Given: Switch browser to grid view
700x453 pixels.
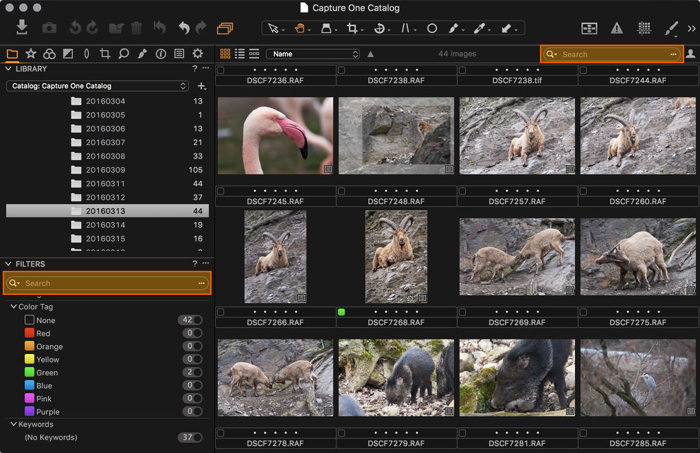Looking at the screenshot, I should point(225,54).
